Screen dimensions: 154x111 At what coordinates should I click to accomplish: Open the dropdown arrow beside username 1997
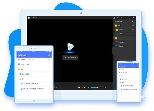[121, 18]
